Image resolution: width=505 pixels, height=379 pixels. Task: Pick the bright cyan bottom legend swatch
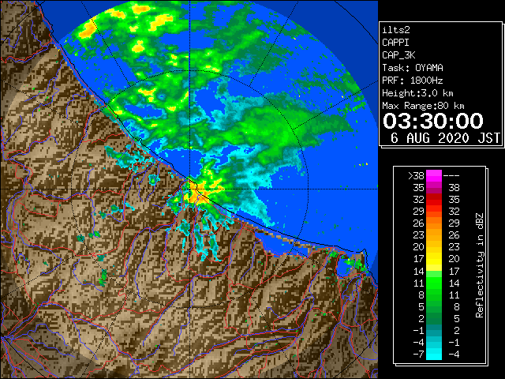pyautogui.click(x=434, y=355)
